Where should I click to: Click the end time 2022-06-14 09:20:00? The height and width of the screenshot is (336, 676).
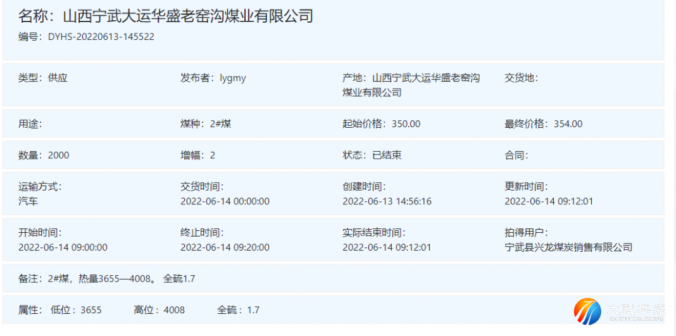225,247
